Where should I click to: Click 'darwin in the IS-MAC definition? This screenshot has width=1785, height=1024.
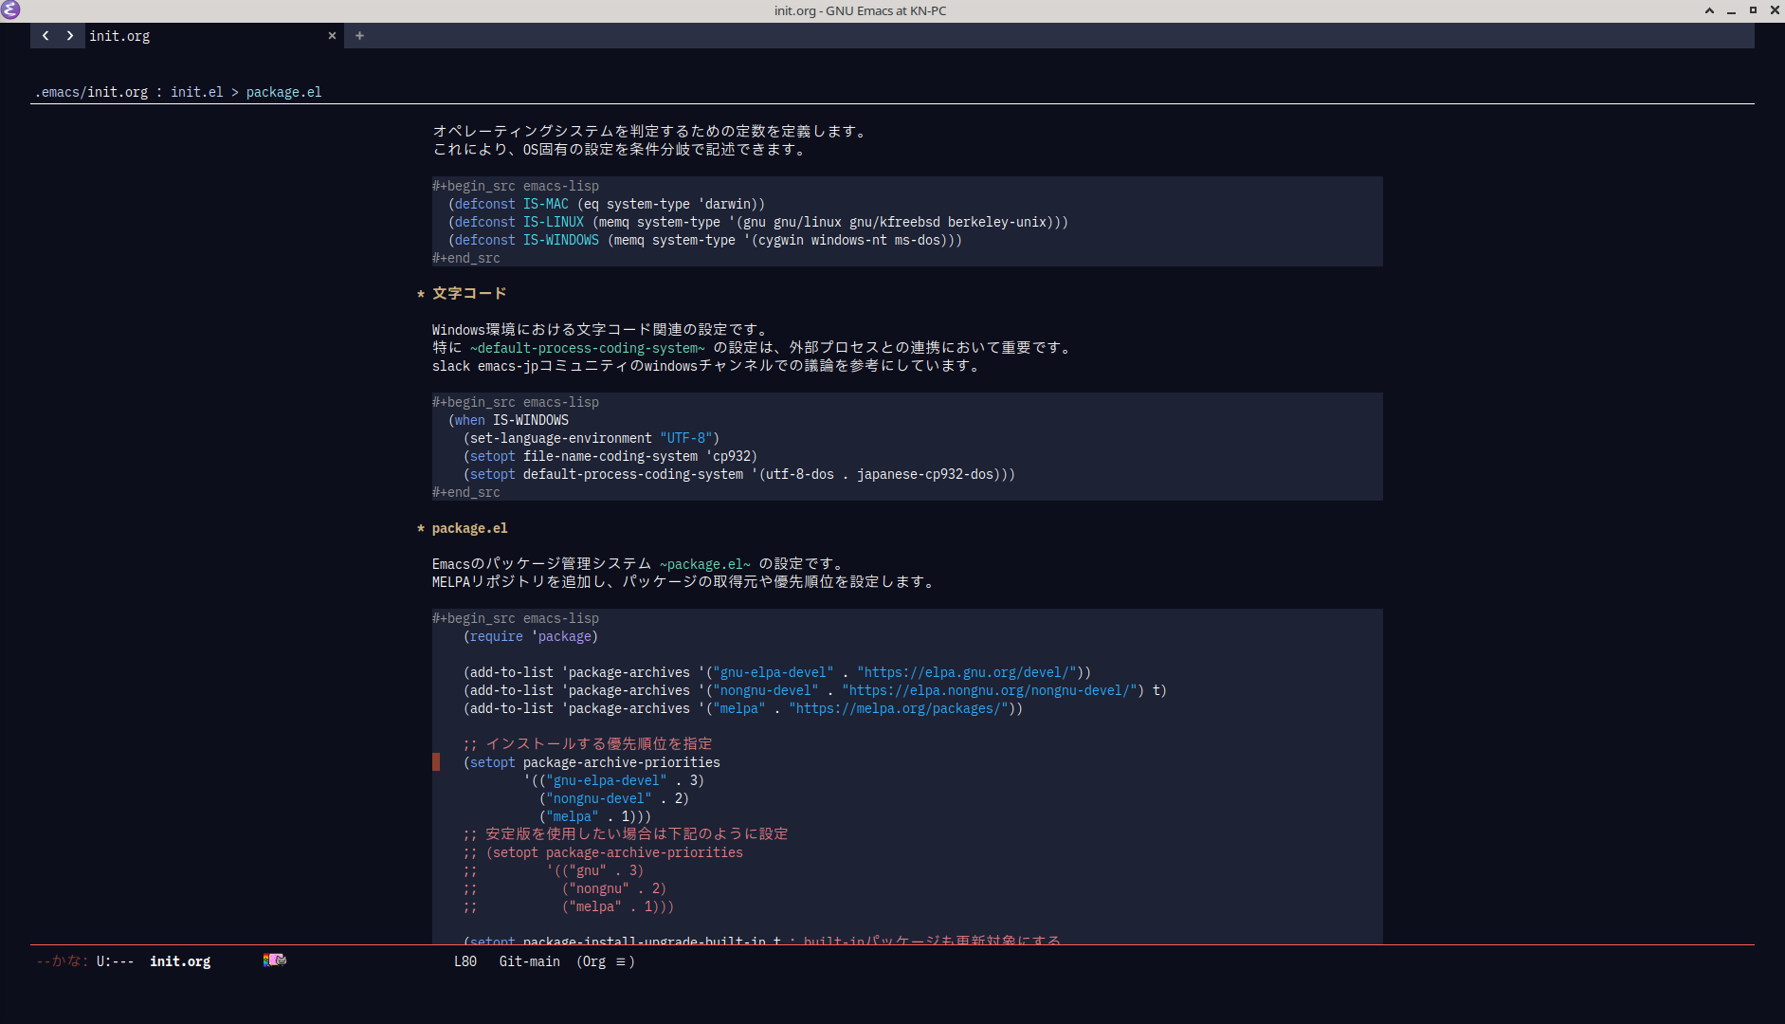point(724,205)
